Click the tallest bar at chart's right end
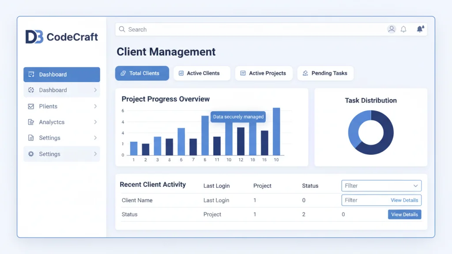Screen dimensions: 452x254 (276, 131)
